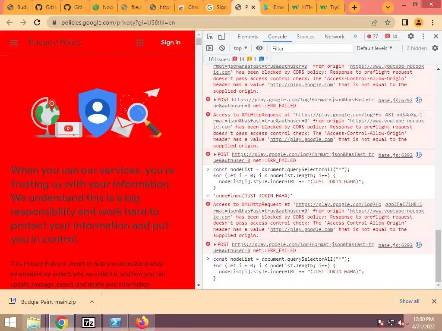Screen dimensions: 442x331
Task: Expand the last POST ERR_FAILED entry triangle
Action: point(215,245)
